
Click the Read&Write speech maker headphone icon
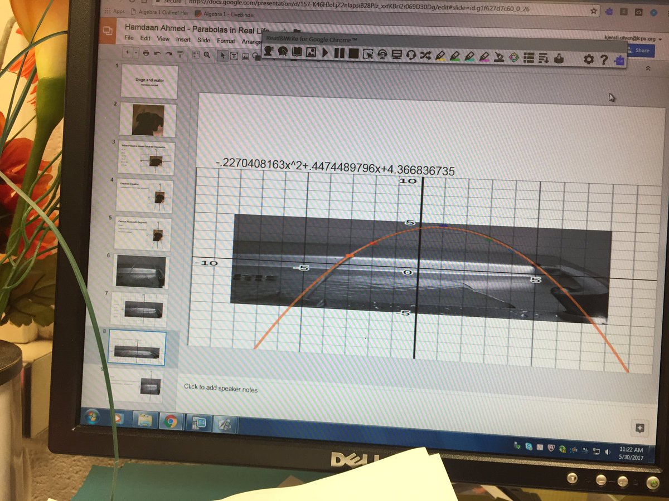point(382,54)
